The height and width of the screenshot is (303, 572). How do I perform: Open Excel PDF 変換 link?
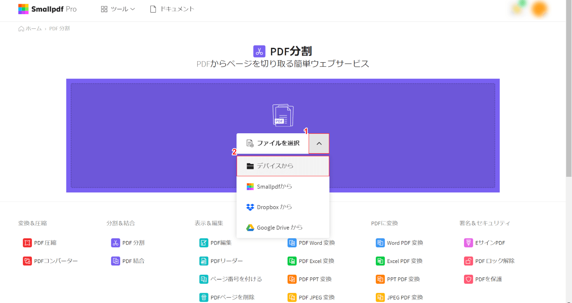[x=405, y=261]
